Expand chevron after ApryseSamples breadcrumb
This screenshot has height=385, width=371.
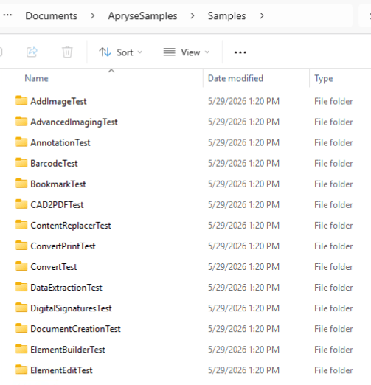193,16
